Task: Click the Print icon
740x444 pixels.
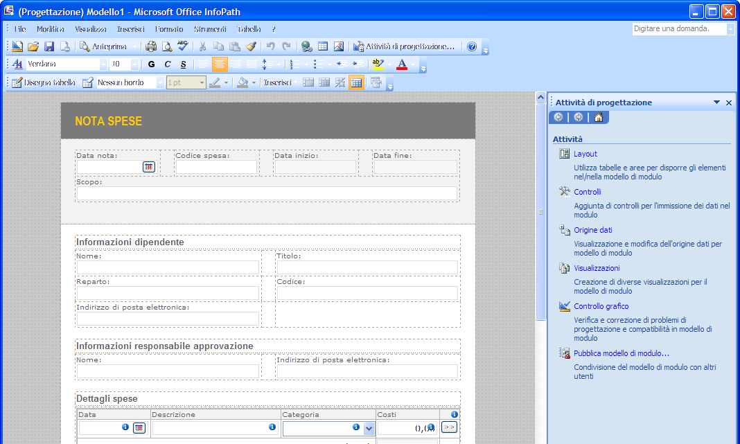Action: point(151,46)
